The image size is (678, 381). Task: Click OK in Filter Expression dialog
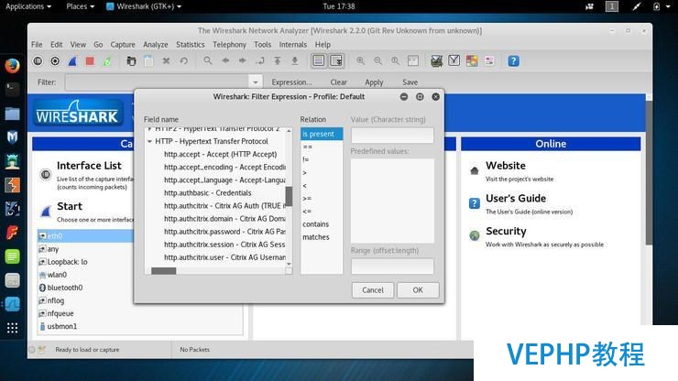click(x=418, y=289)
